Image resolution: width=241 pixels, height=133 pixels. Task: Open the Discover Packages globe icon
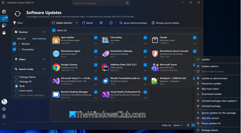[x=4, y=12]
